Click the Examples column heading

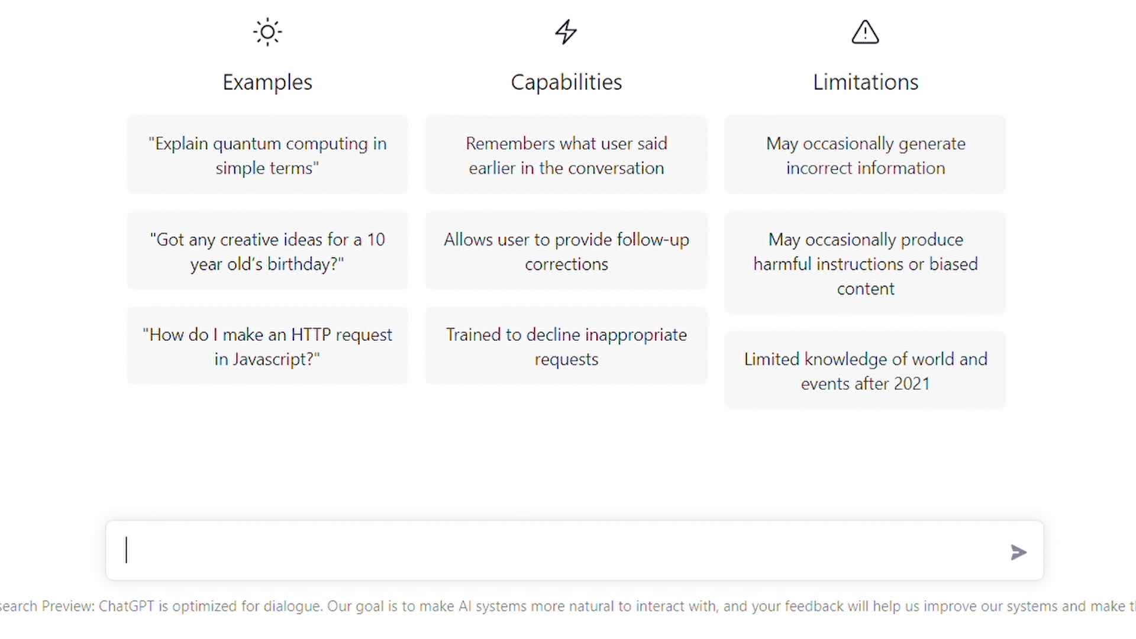(x=267, y=82)
